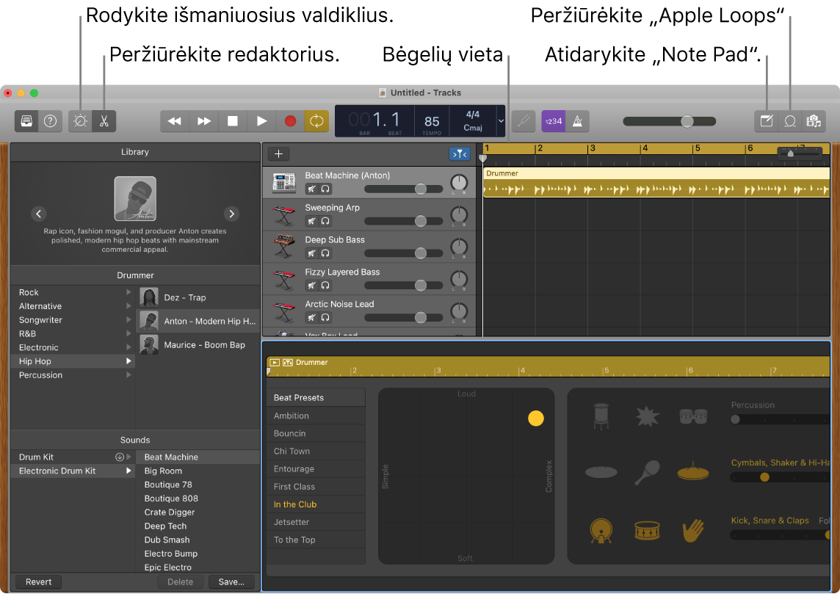Show Apple Loops with the loop browser icon
Screen dimensions: 840x594
[x=789, y=121]
